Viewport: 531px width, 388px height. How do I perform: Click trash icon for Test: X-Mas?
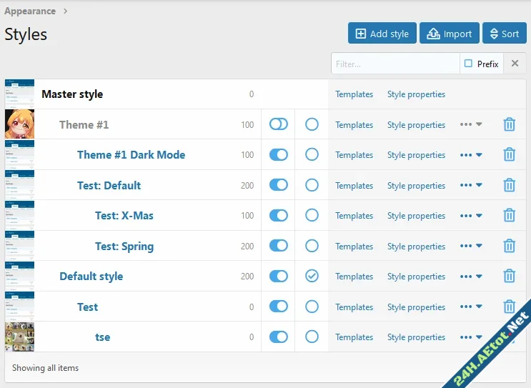point(509,216)
